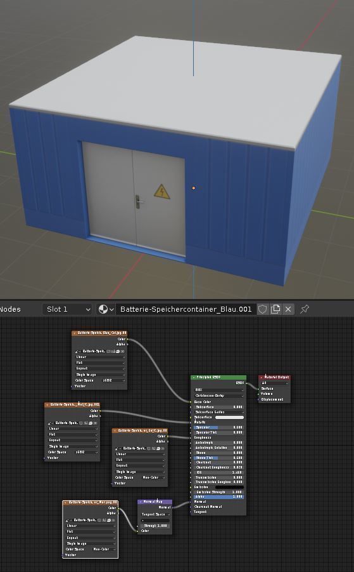This screenshot has width=354, height=572.
Task: Adjust the Alpha slider in Principled BSDF
Action: point(218,497)
